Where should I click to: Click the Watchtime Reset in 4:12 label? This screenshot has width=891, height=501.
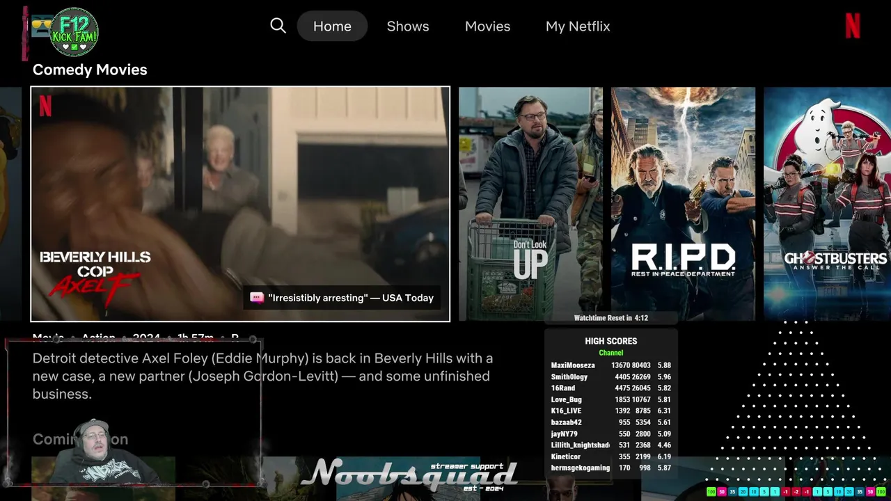610,318
